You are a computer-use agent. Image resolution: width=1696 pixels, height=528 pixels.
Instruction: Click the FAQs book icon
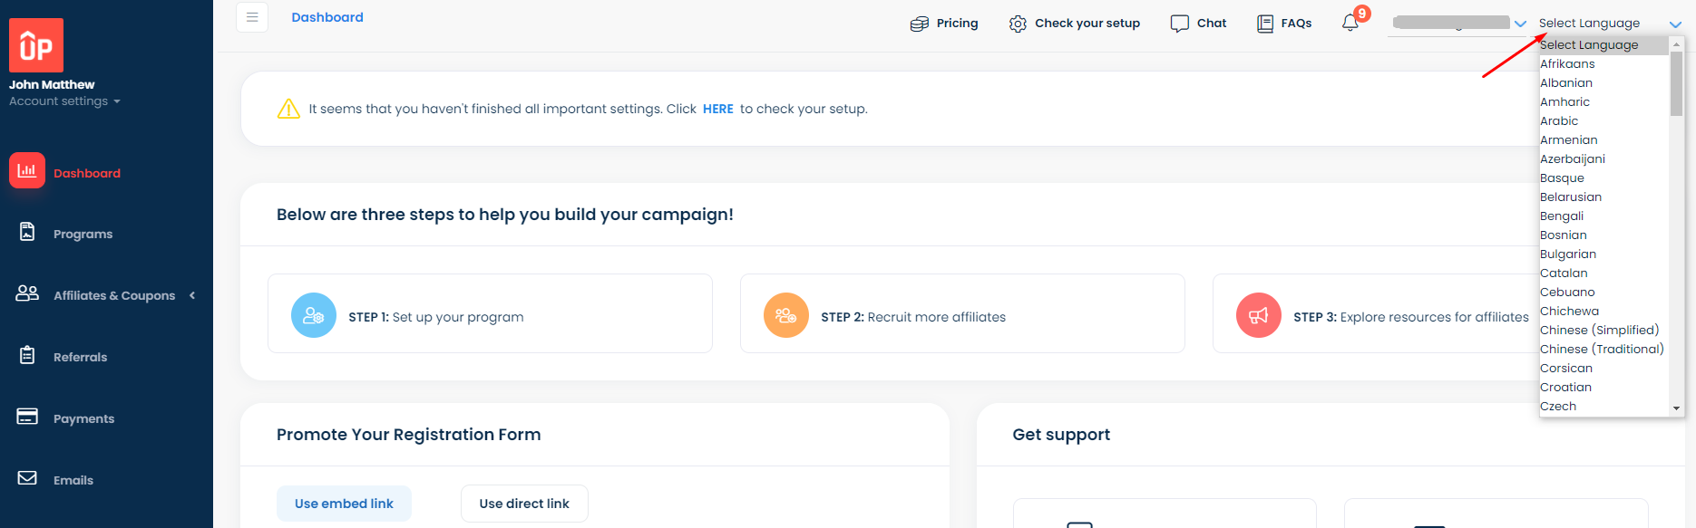click(1265, 24)
